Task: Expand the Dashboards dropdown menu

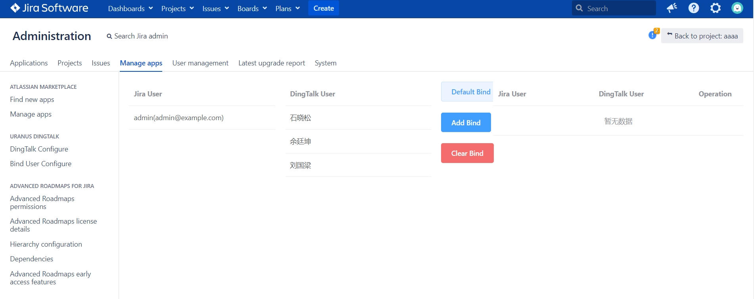Action: (x=130, y=8)
